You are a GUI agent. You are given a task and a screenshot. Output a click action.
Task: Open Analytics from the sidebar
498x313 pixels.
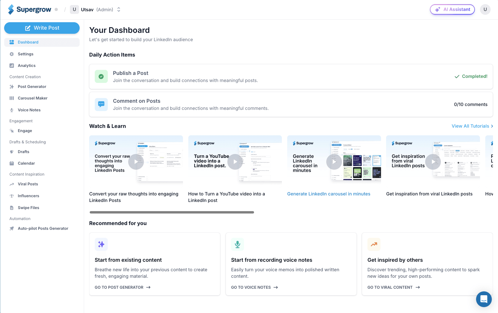tap(42, 66)
